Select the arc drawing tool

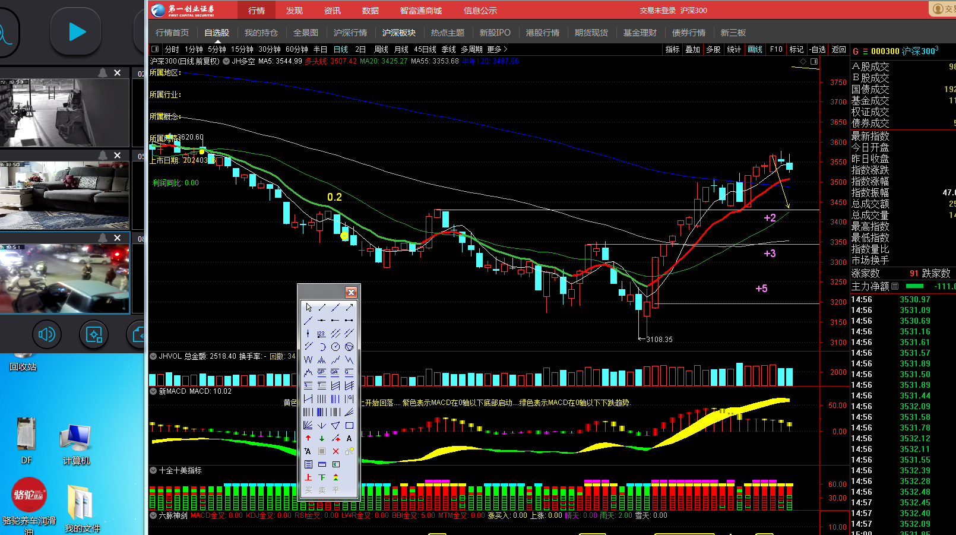[x=322, y=347]
